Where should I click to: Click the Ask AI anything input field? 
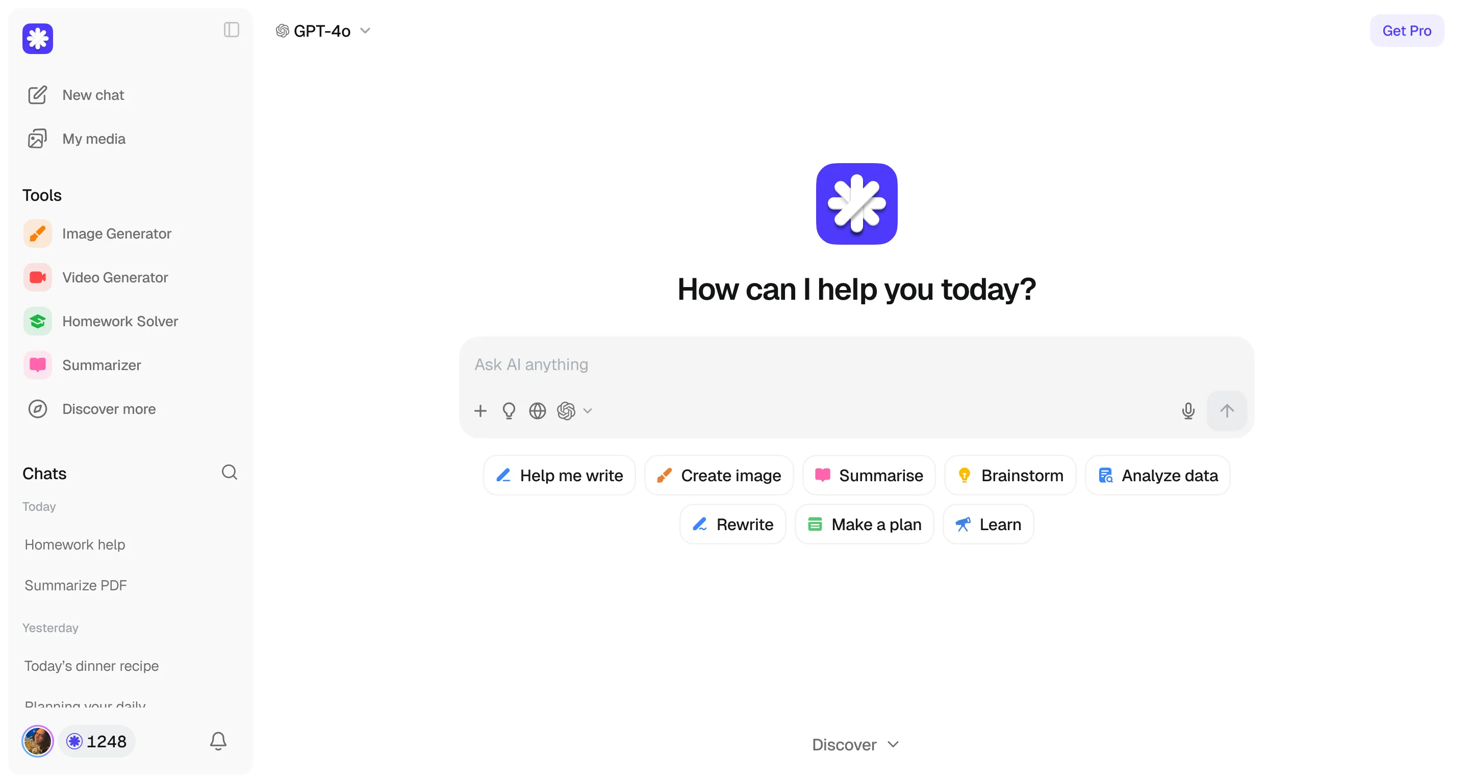(x=741, y=364)
